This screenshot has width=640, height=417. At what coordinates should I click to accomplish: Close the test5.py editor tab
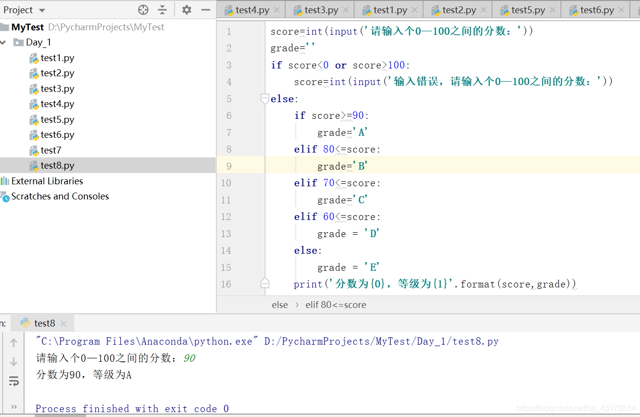(552, 10)
